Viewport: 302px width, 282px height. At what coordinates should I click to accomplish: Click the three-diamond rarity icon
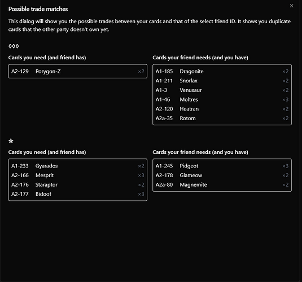[14, 46]
